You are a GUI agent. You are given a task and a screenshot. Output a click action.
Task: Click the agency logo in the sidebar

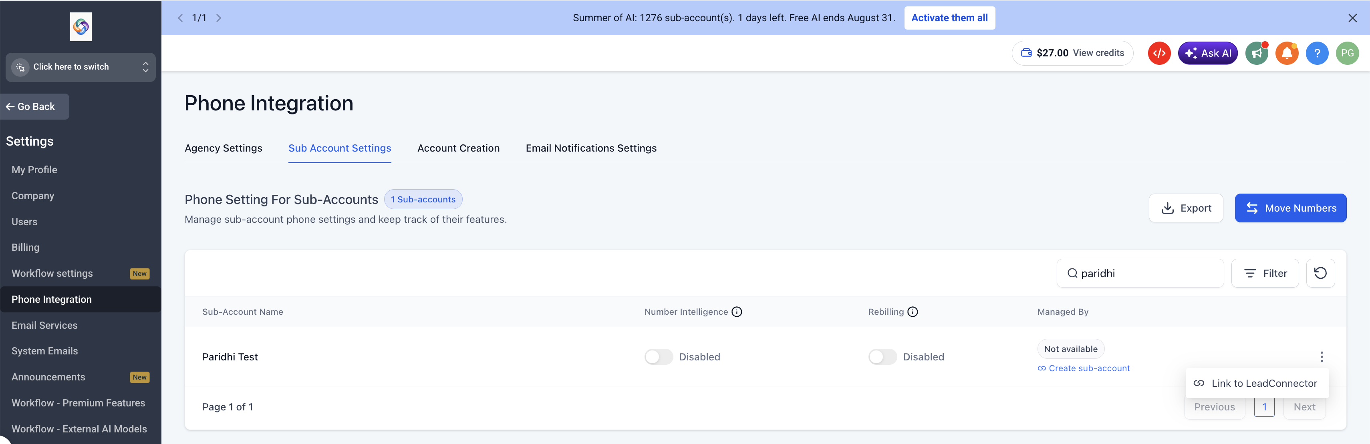pos(81,26)
